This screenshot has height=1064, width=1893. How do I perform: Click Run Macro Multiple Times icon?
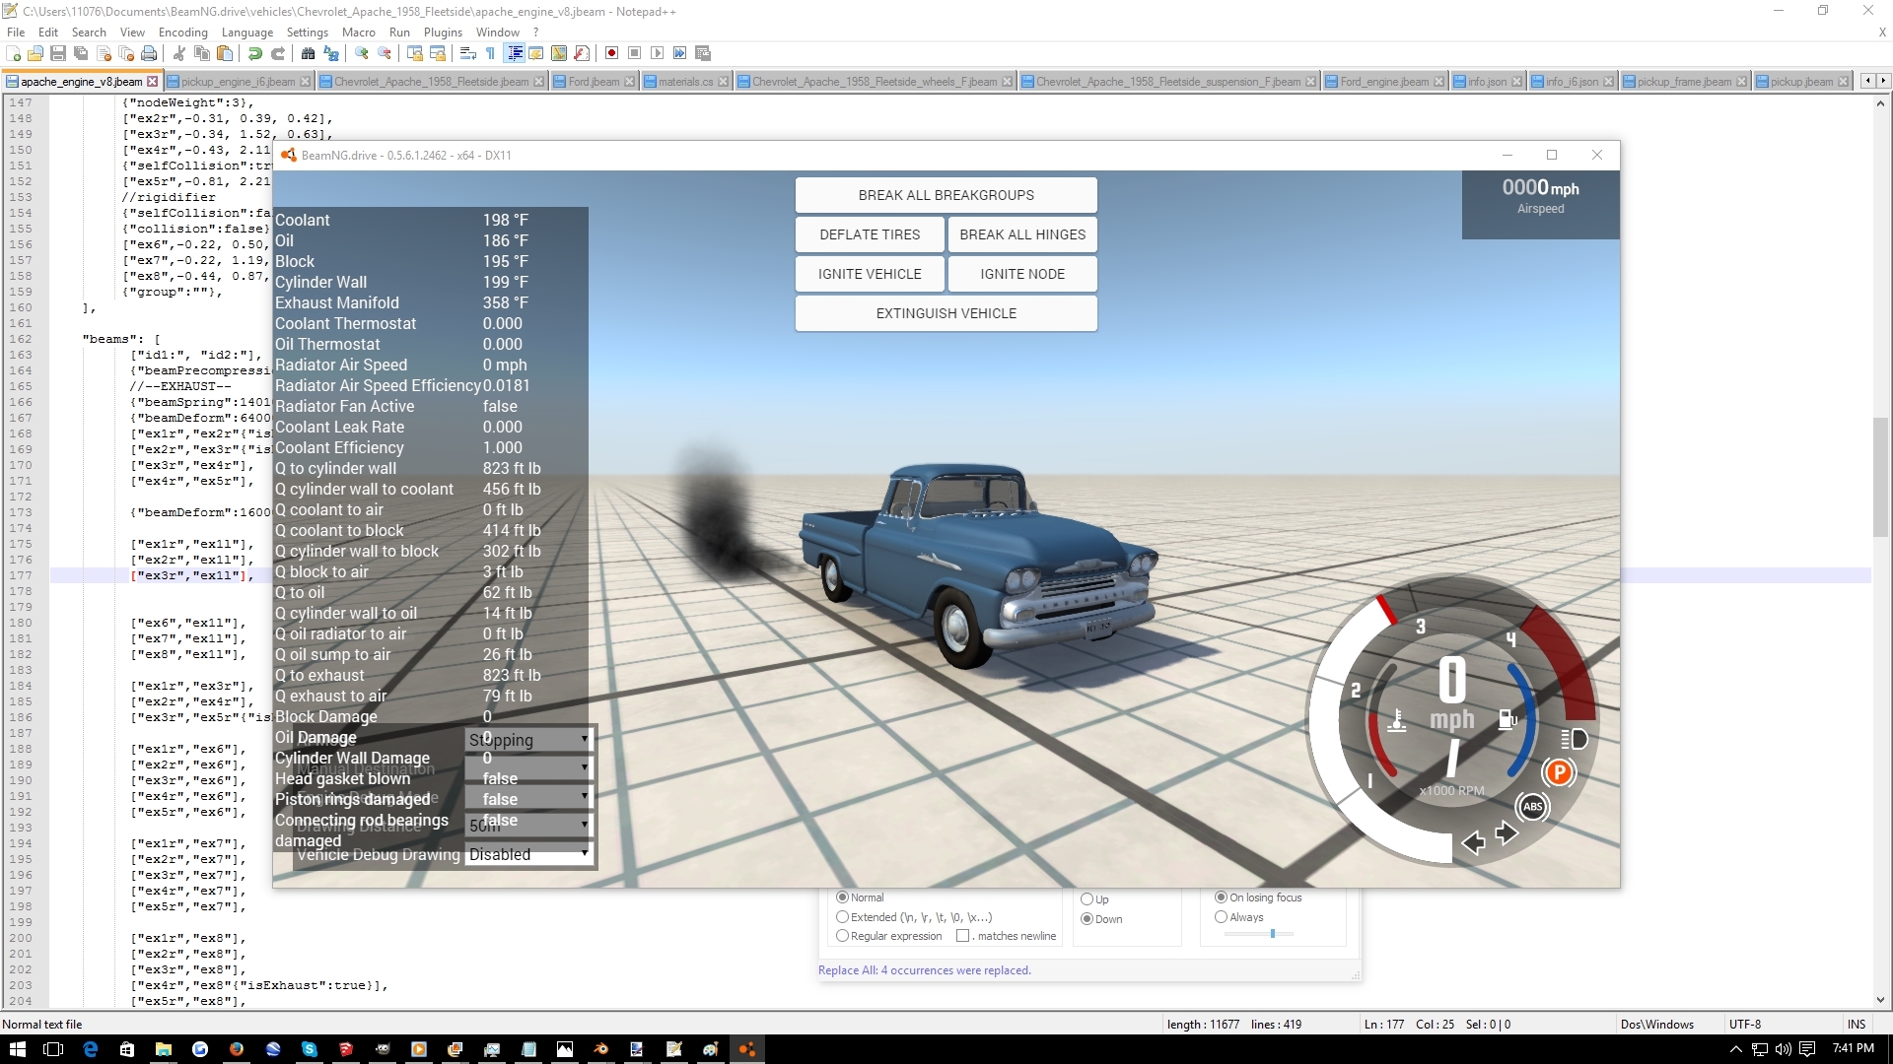tap(680, 53)
